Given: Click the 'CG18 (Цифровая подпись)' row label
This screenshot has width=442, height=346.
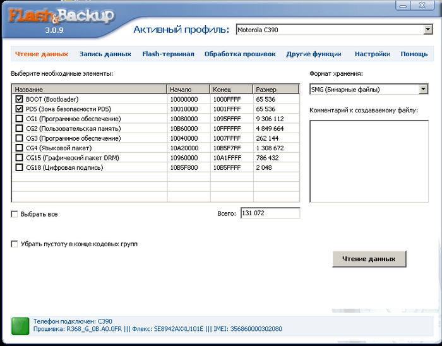Looking at the screenshot, I should pyautogui.click(x=64, y=168).
